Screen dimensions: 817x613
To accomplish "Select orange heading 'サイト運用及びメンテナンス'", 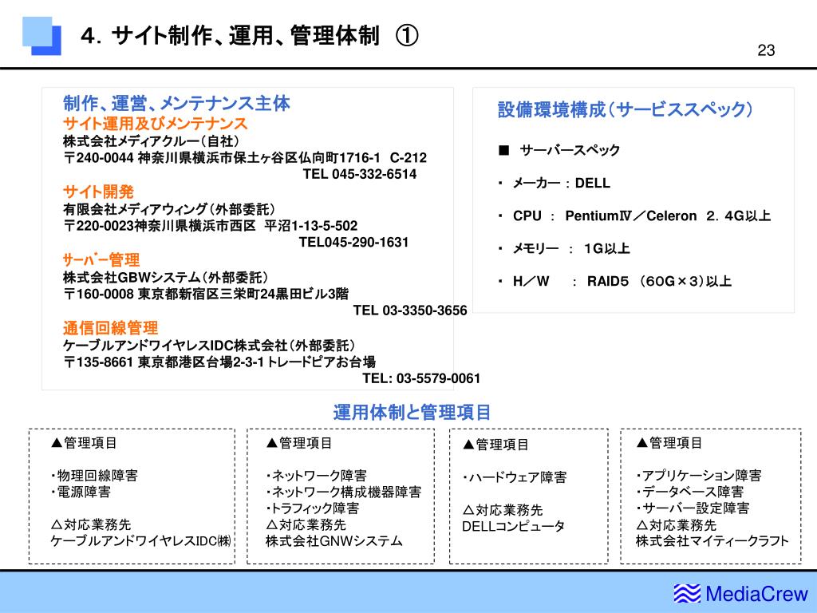I will pyautogui.click(x=156, y=124).
